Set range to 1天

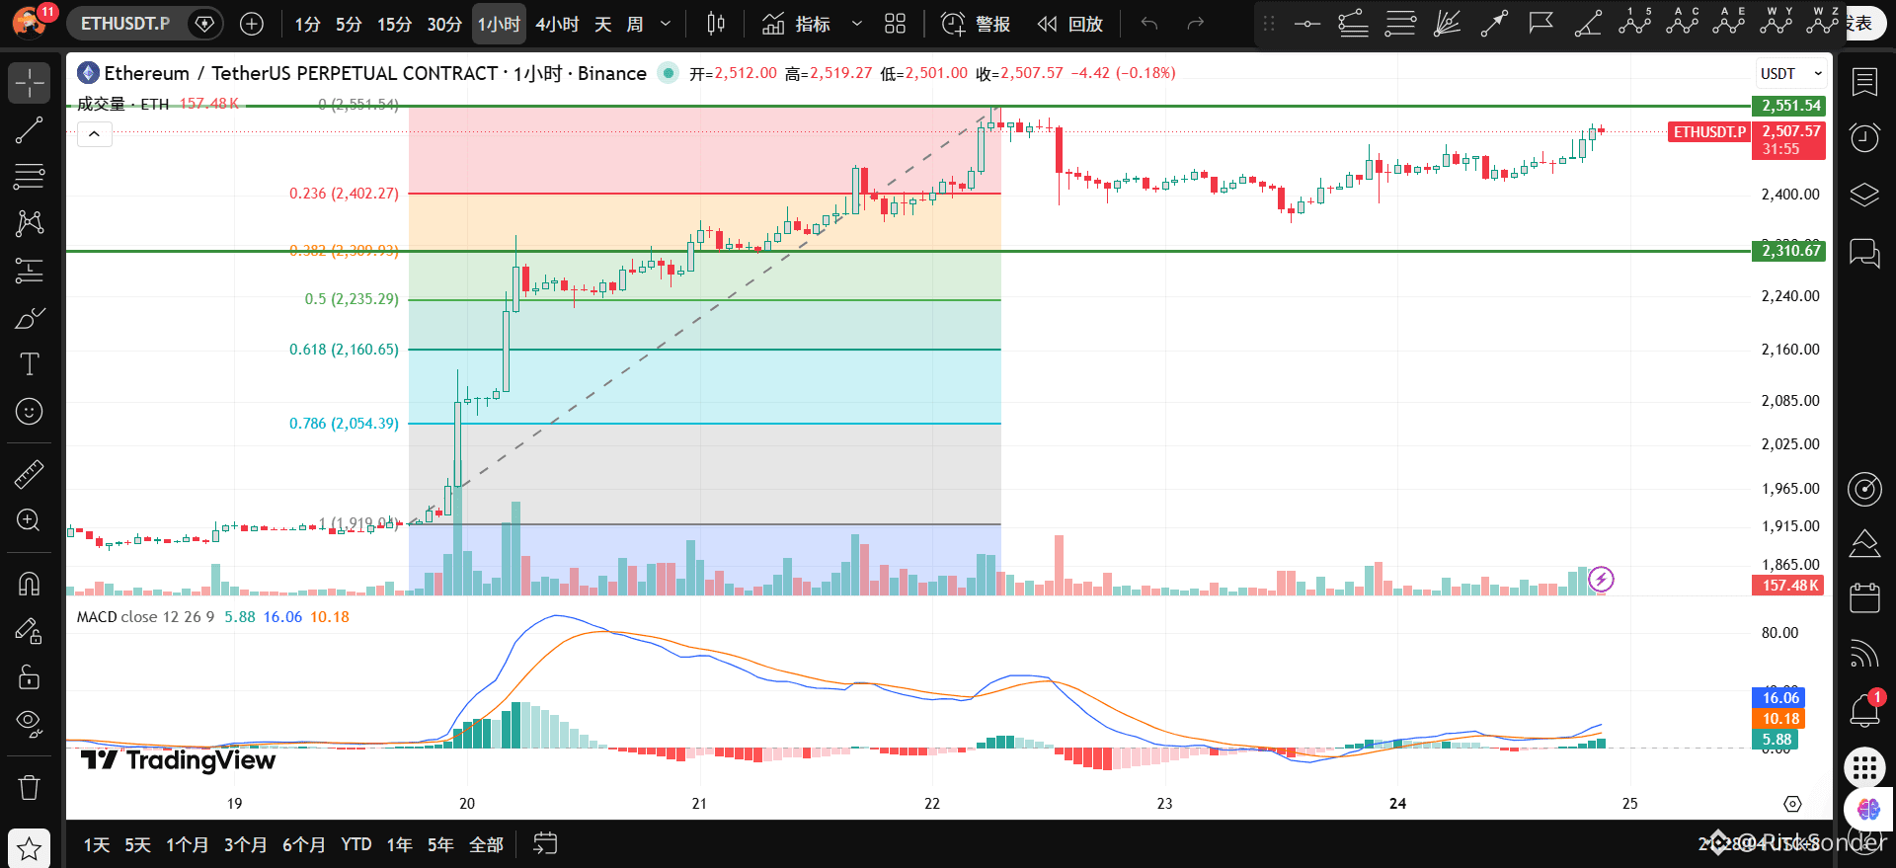[x=97, y=844]
